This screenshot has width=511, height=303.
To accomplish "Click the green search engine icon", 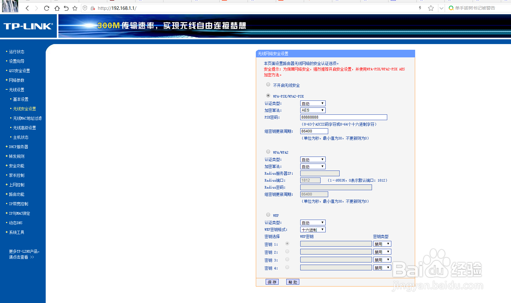I will (451, 8).
